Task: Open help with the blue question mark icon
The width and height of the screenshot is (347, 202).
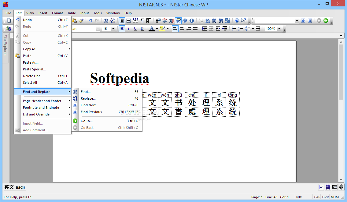Action: [x=237, y=21]
